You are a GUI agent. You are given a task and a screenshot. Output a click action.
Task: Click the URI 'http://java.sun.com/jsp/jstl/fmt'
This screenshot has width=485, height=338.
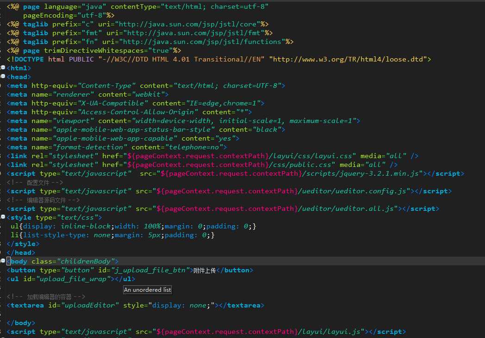click(x=194, y=33)
